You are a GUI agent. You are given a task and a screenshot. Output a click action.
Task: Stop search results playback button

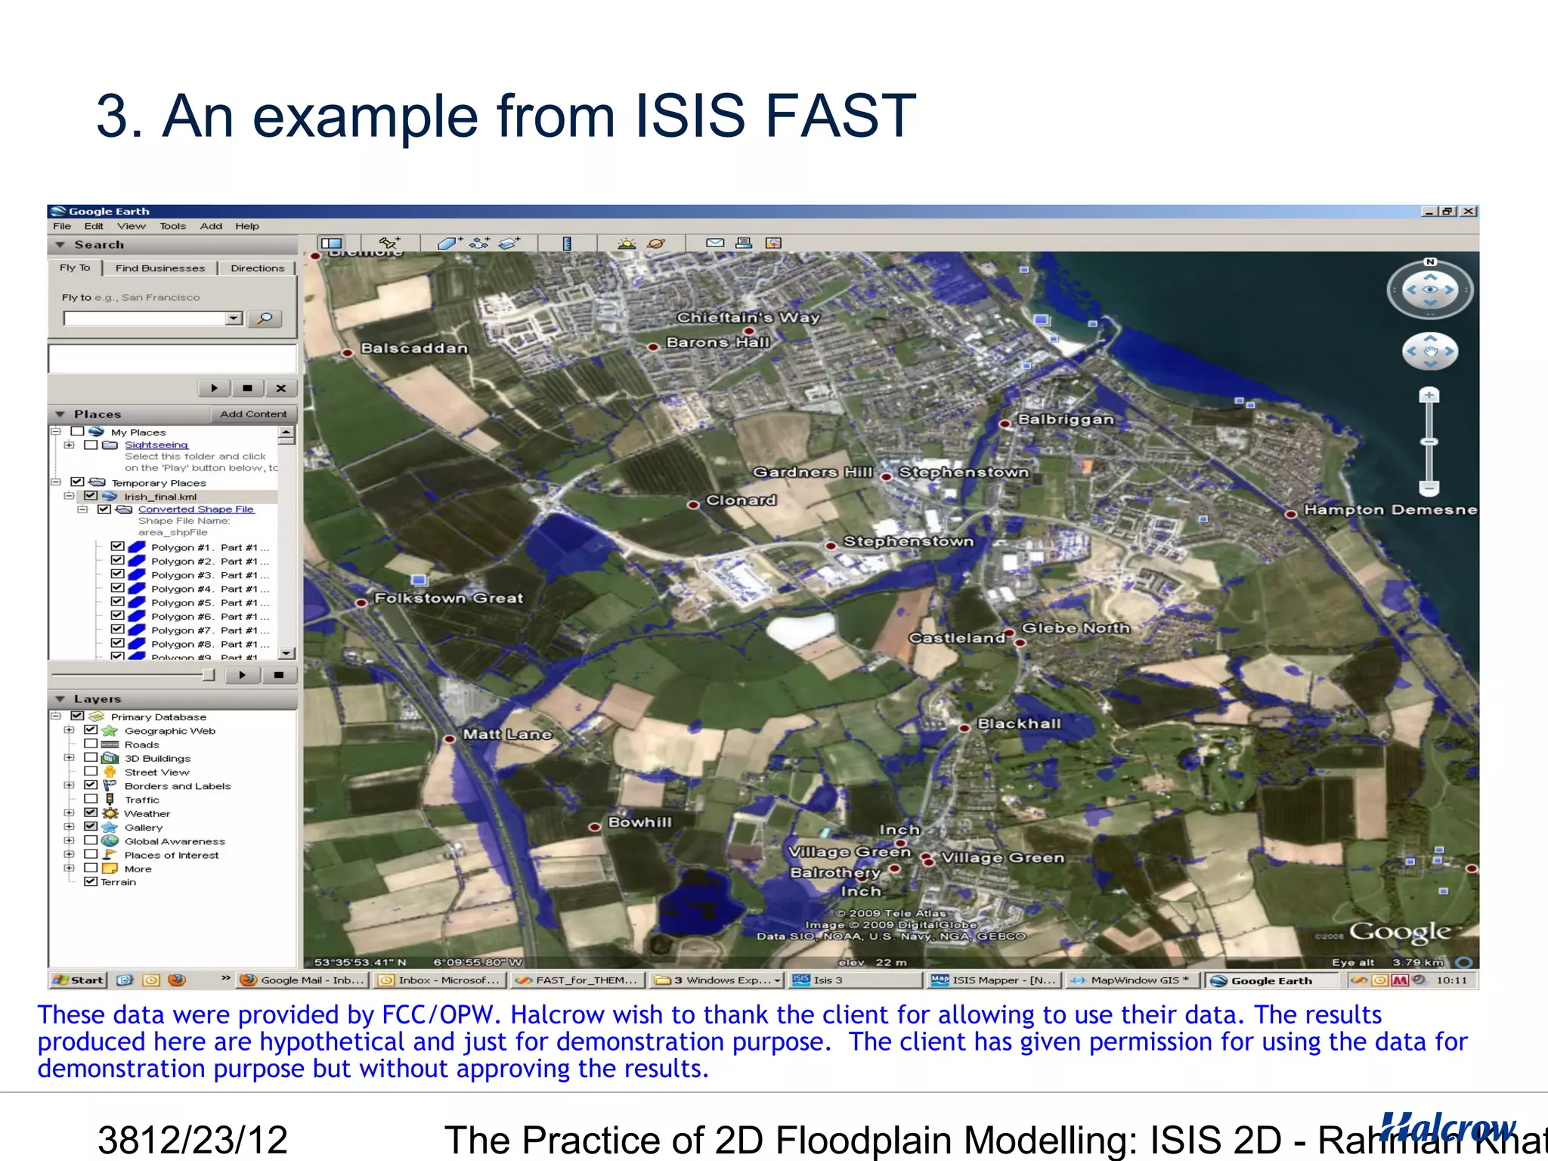(x=247, y=389)
